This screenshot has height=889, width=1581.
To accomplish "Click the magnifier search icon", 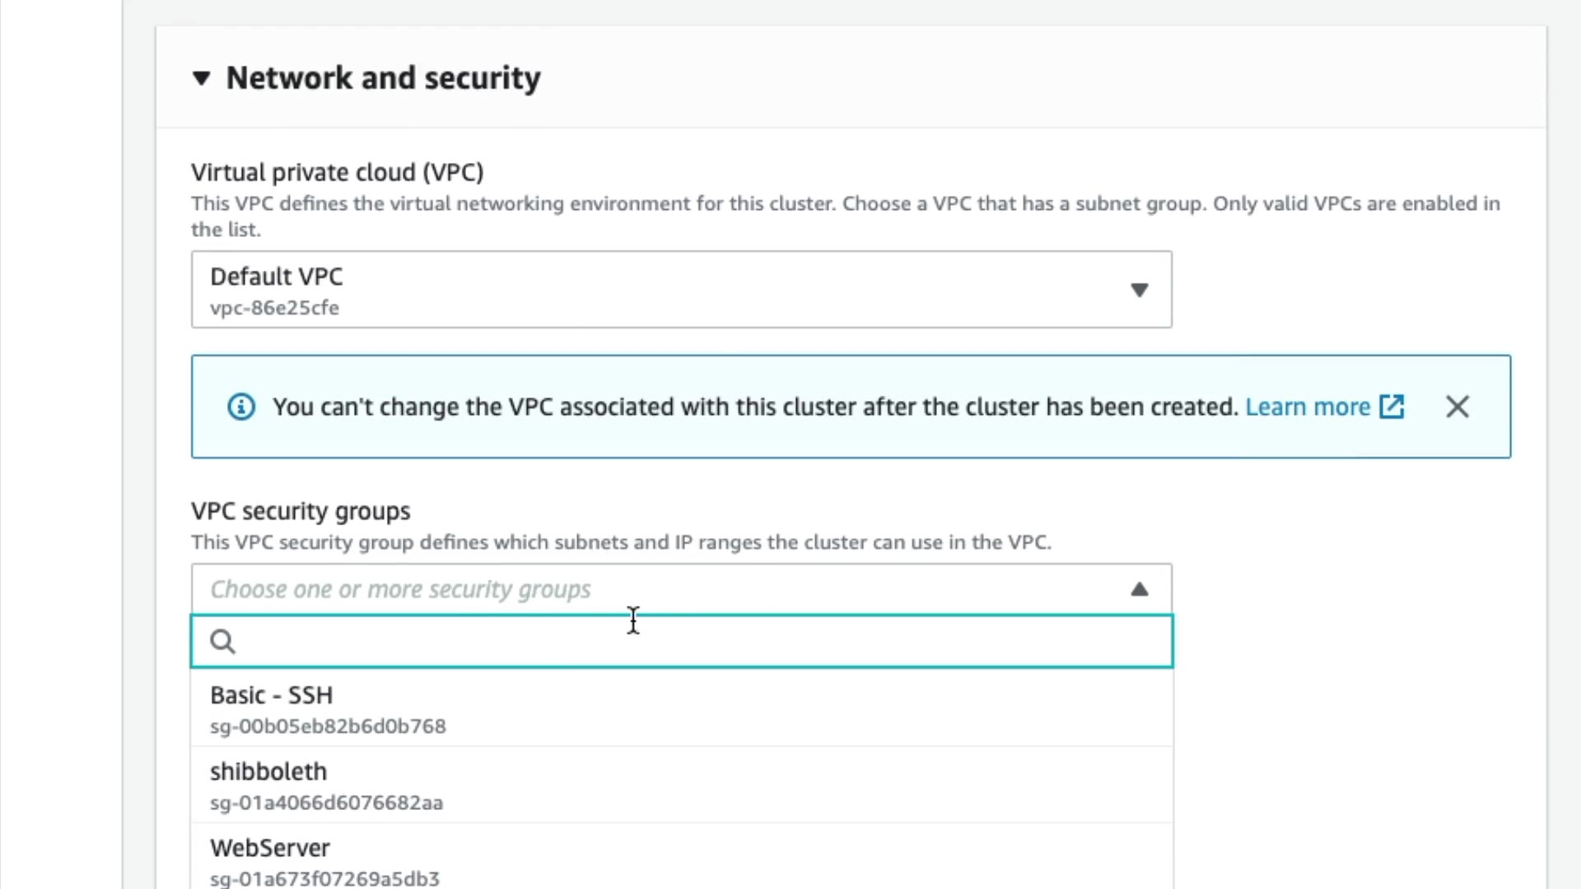I will click(x=222, y=641).
